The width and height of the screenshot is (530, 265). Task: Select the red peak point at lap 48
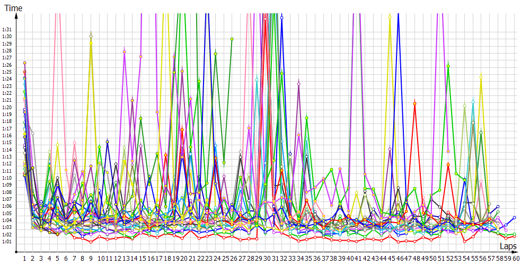click(414, 103)
